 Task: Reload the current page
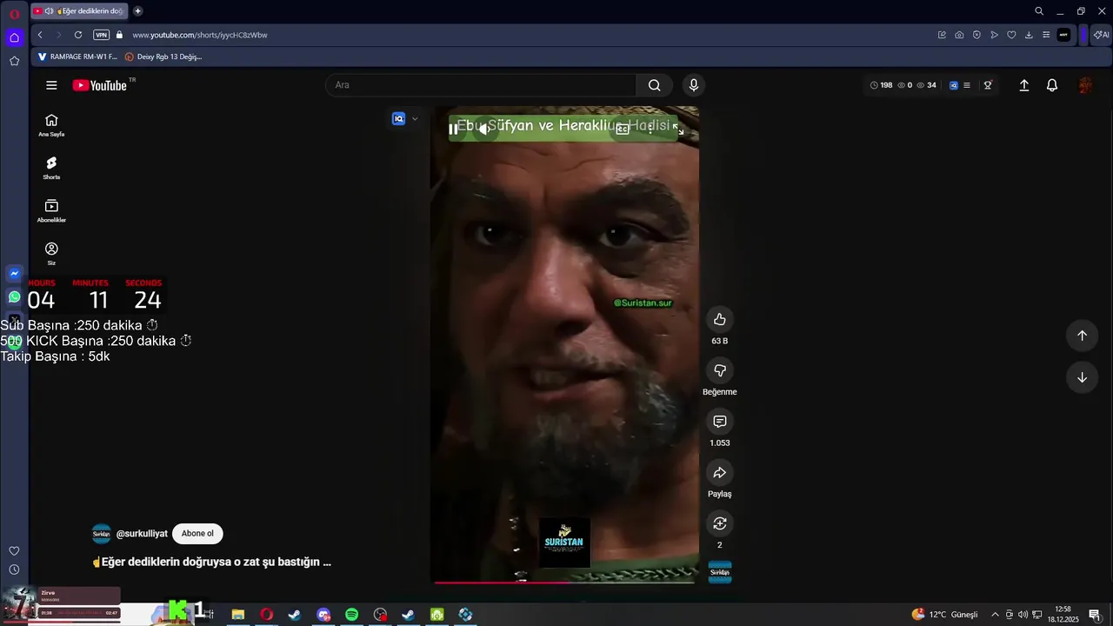pyautogui.click(x=78, y=35)
